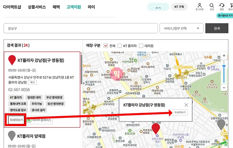Click the light teal pill button in header
233x148 pixels.
(x=158, y=7)
